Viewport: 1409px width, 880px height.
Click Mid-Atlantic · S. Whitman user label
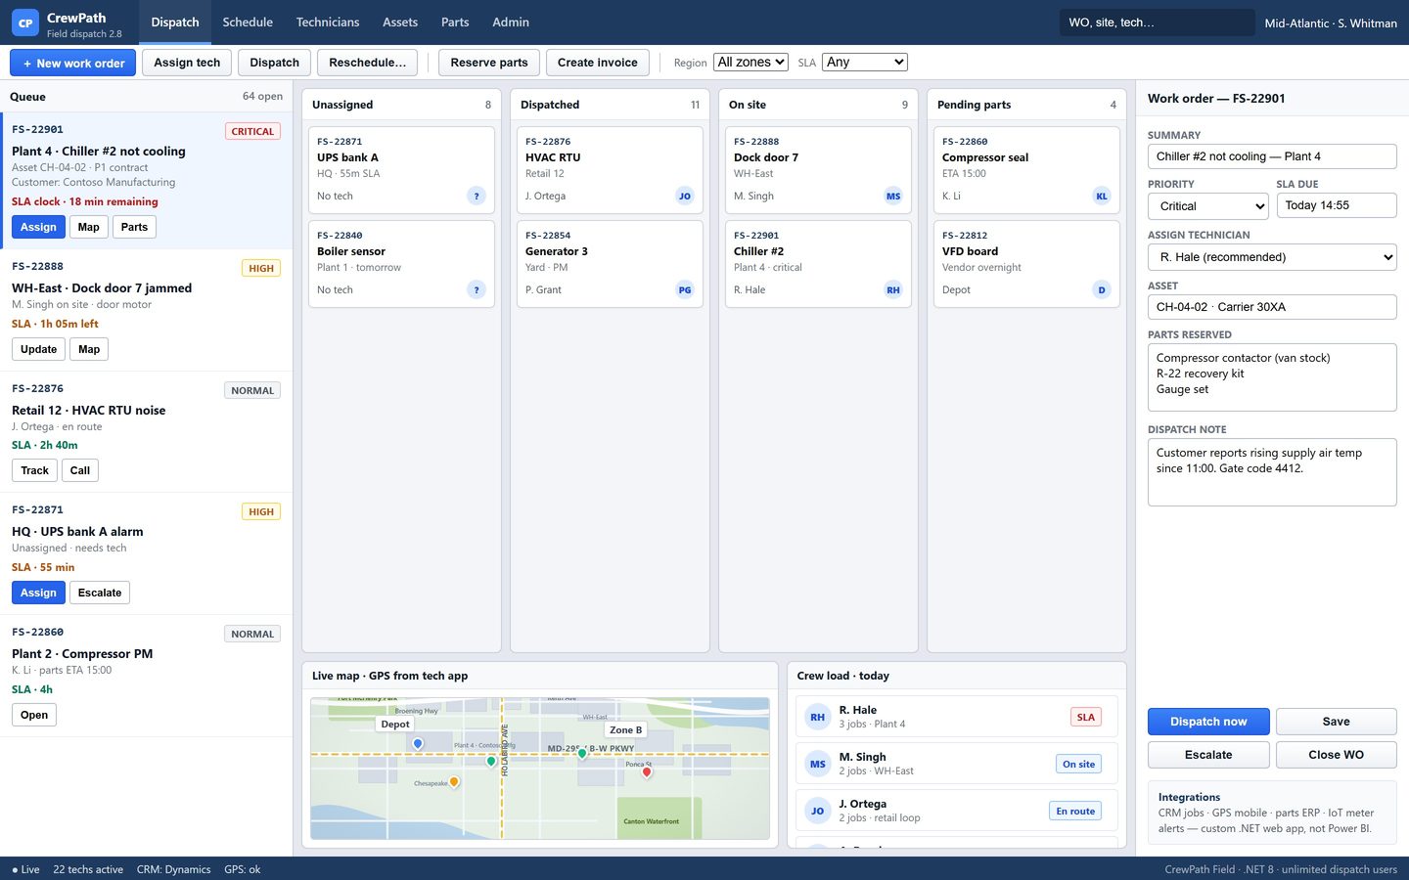[x=1331, y=22]
